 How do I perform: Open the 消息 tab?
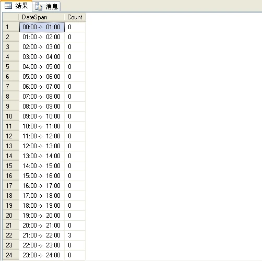pyautogui.click(x=46, y=6)
